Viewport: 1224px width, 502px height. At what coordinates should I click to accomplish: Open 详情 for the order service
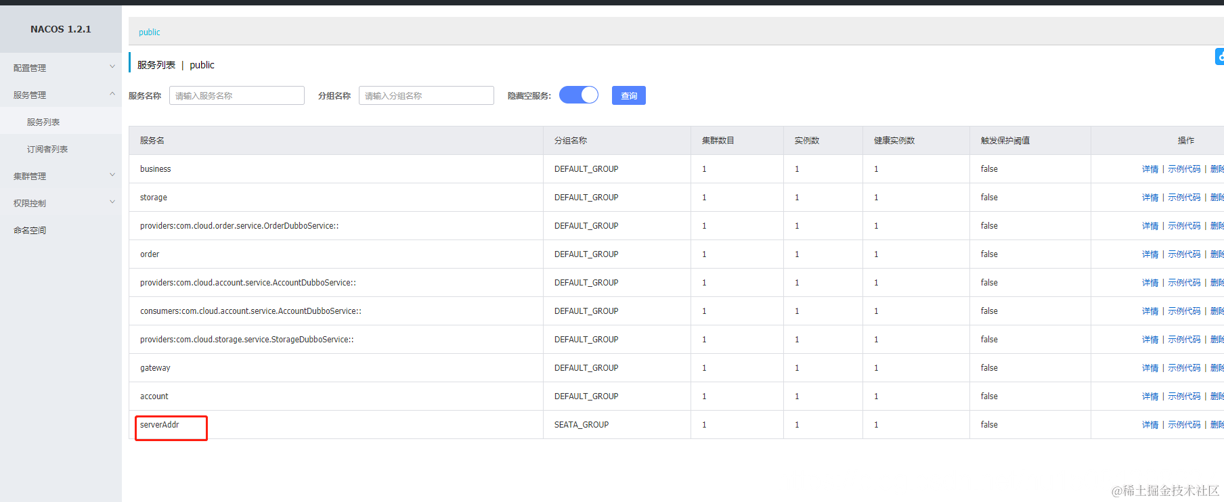coord(1150,254)
